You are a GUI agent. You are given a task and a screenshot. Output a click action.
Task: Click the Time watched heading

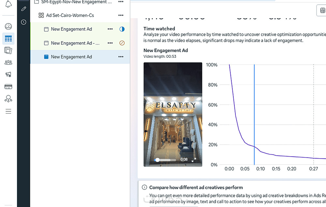159,29
